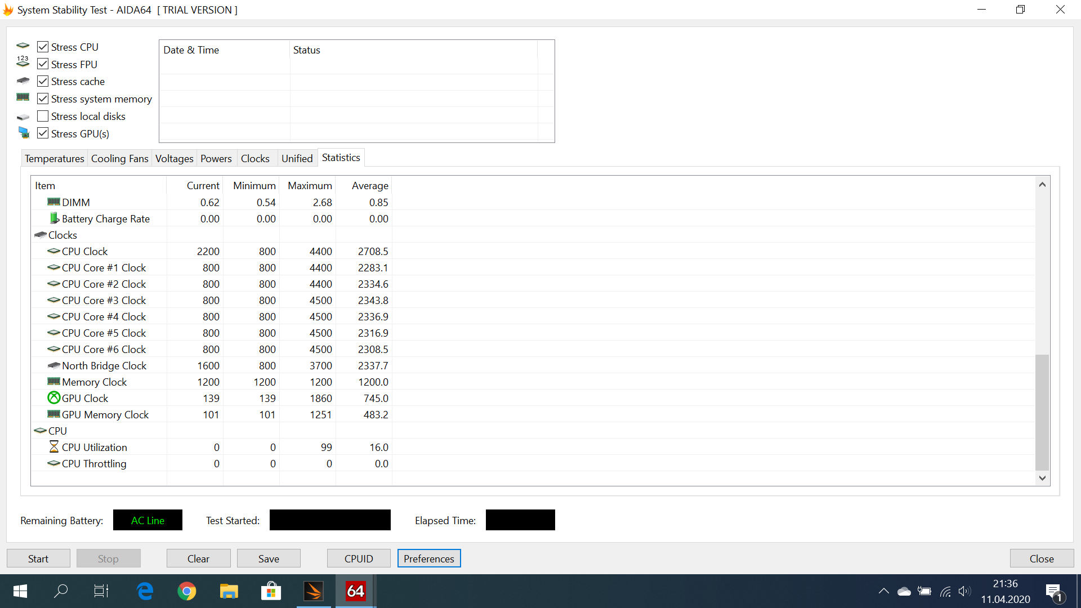Click the statistics list scrollbar thumb
Image resolution: width=1081 pixels, height=608 pixels.
[x=1042, y=412]
